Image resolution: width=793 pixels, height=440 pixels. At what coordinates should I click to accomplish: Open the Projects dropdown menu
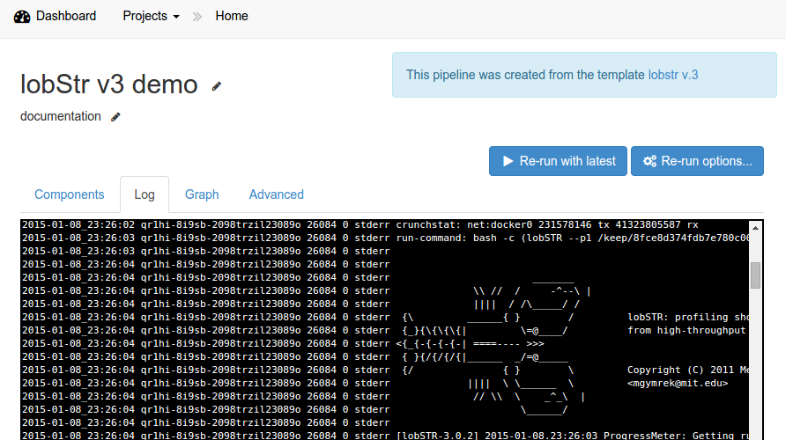point(151,16)
